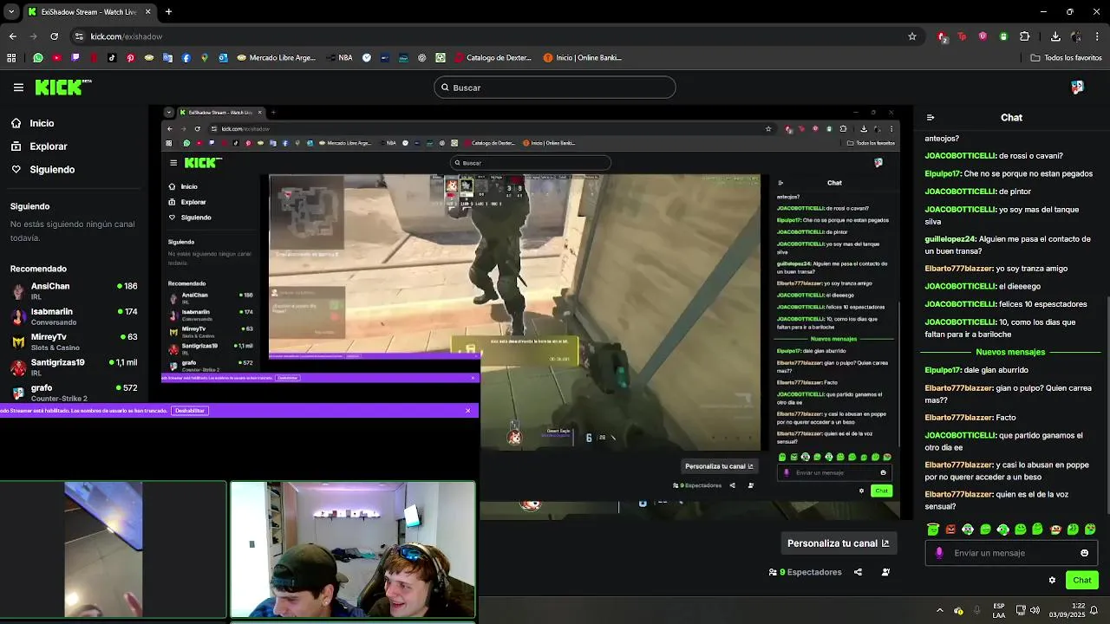
Task: Open YouTube bookmark icon
Action: [x=56, y=58]
